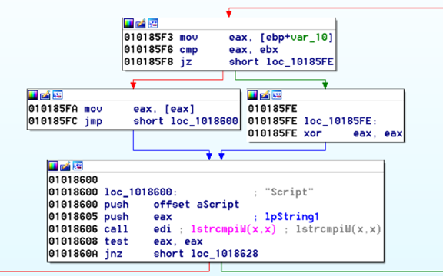Click the lpString1 comment text

291,217
